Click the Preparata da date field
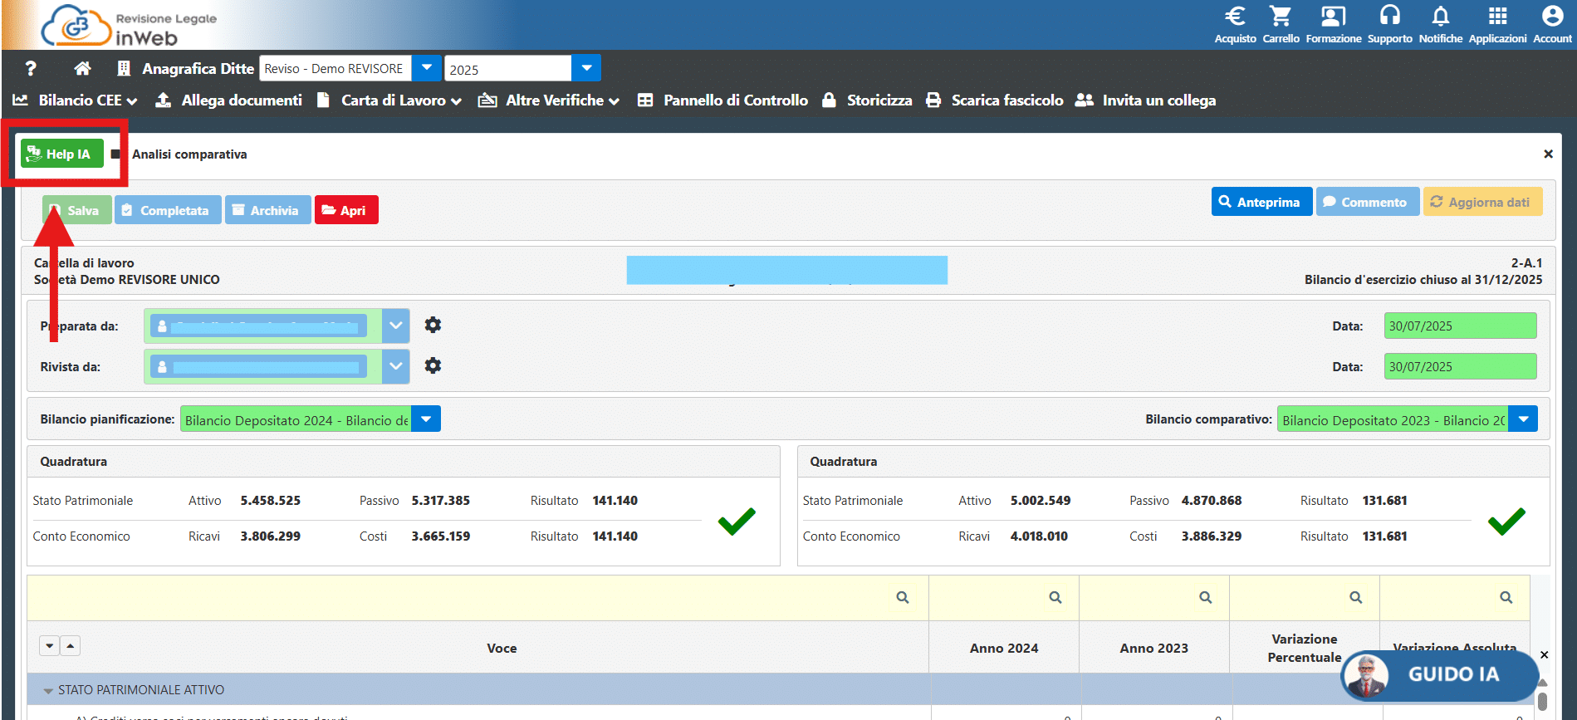This screenshot has height=720, width=1577. point(1459,326)
